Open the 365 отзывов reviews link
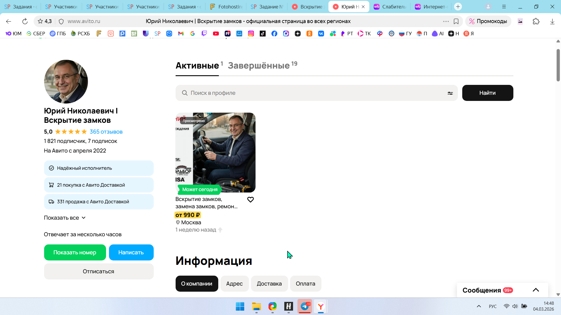The image size is (561, 315). (x=106, y=132)
